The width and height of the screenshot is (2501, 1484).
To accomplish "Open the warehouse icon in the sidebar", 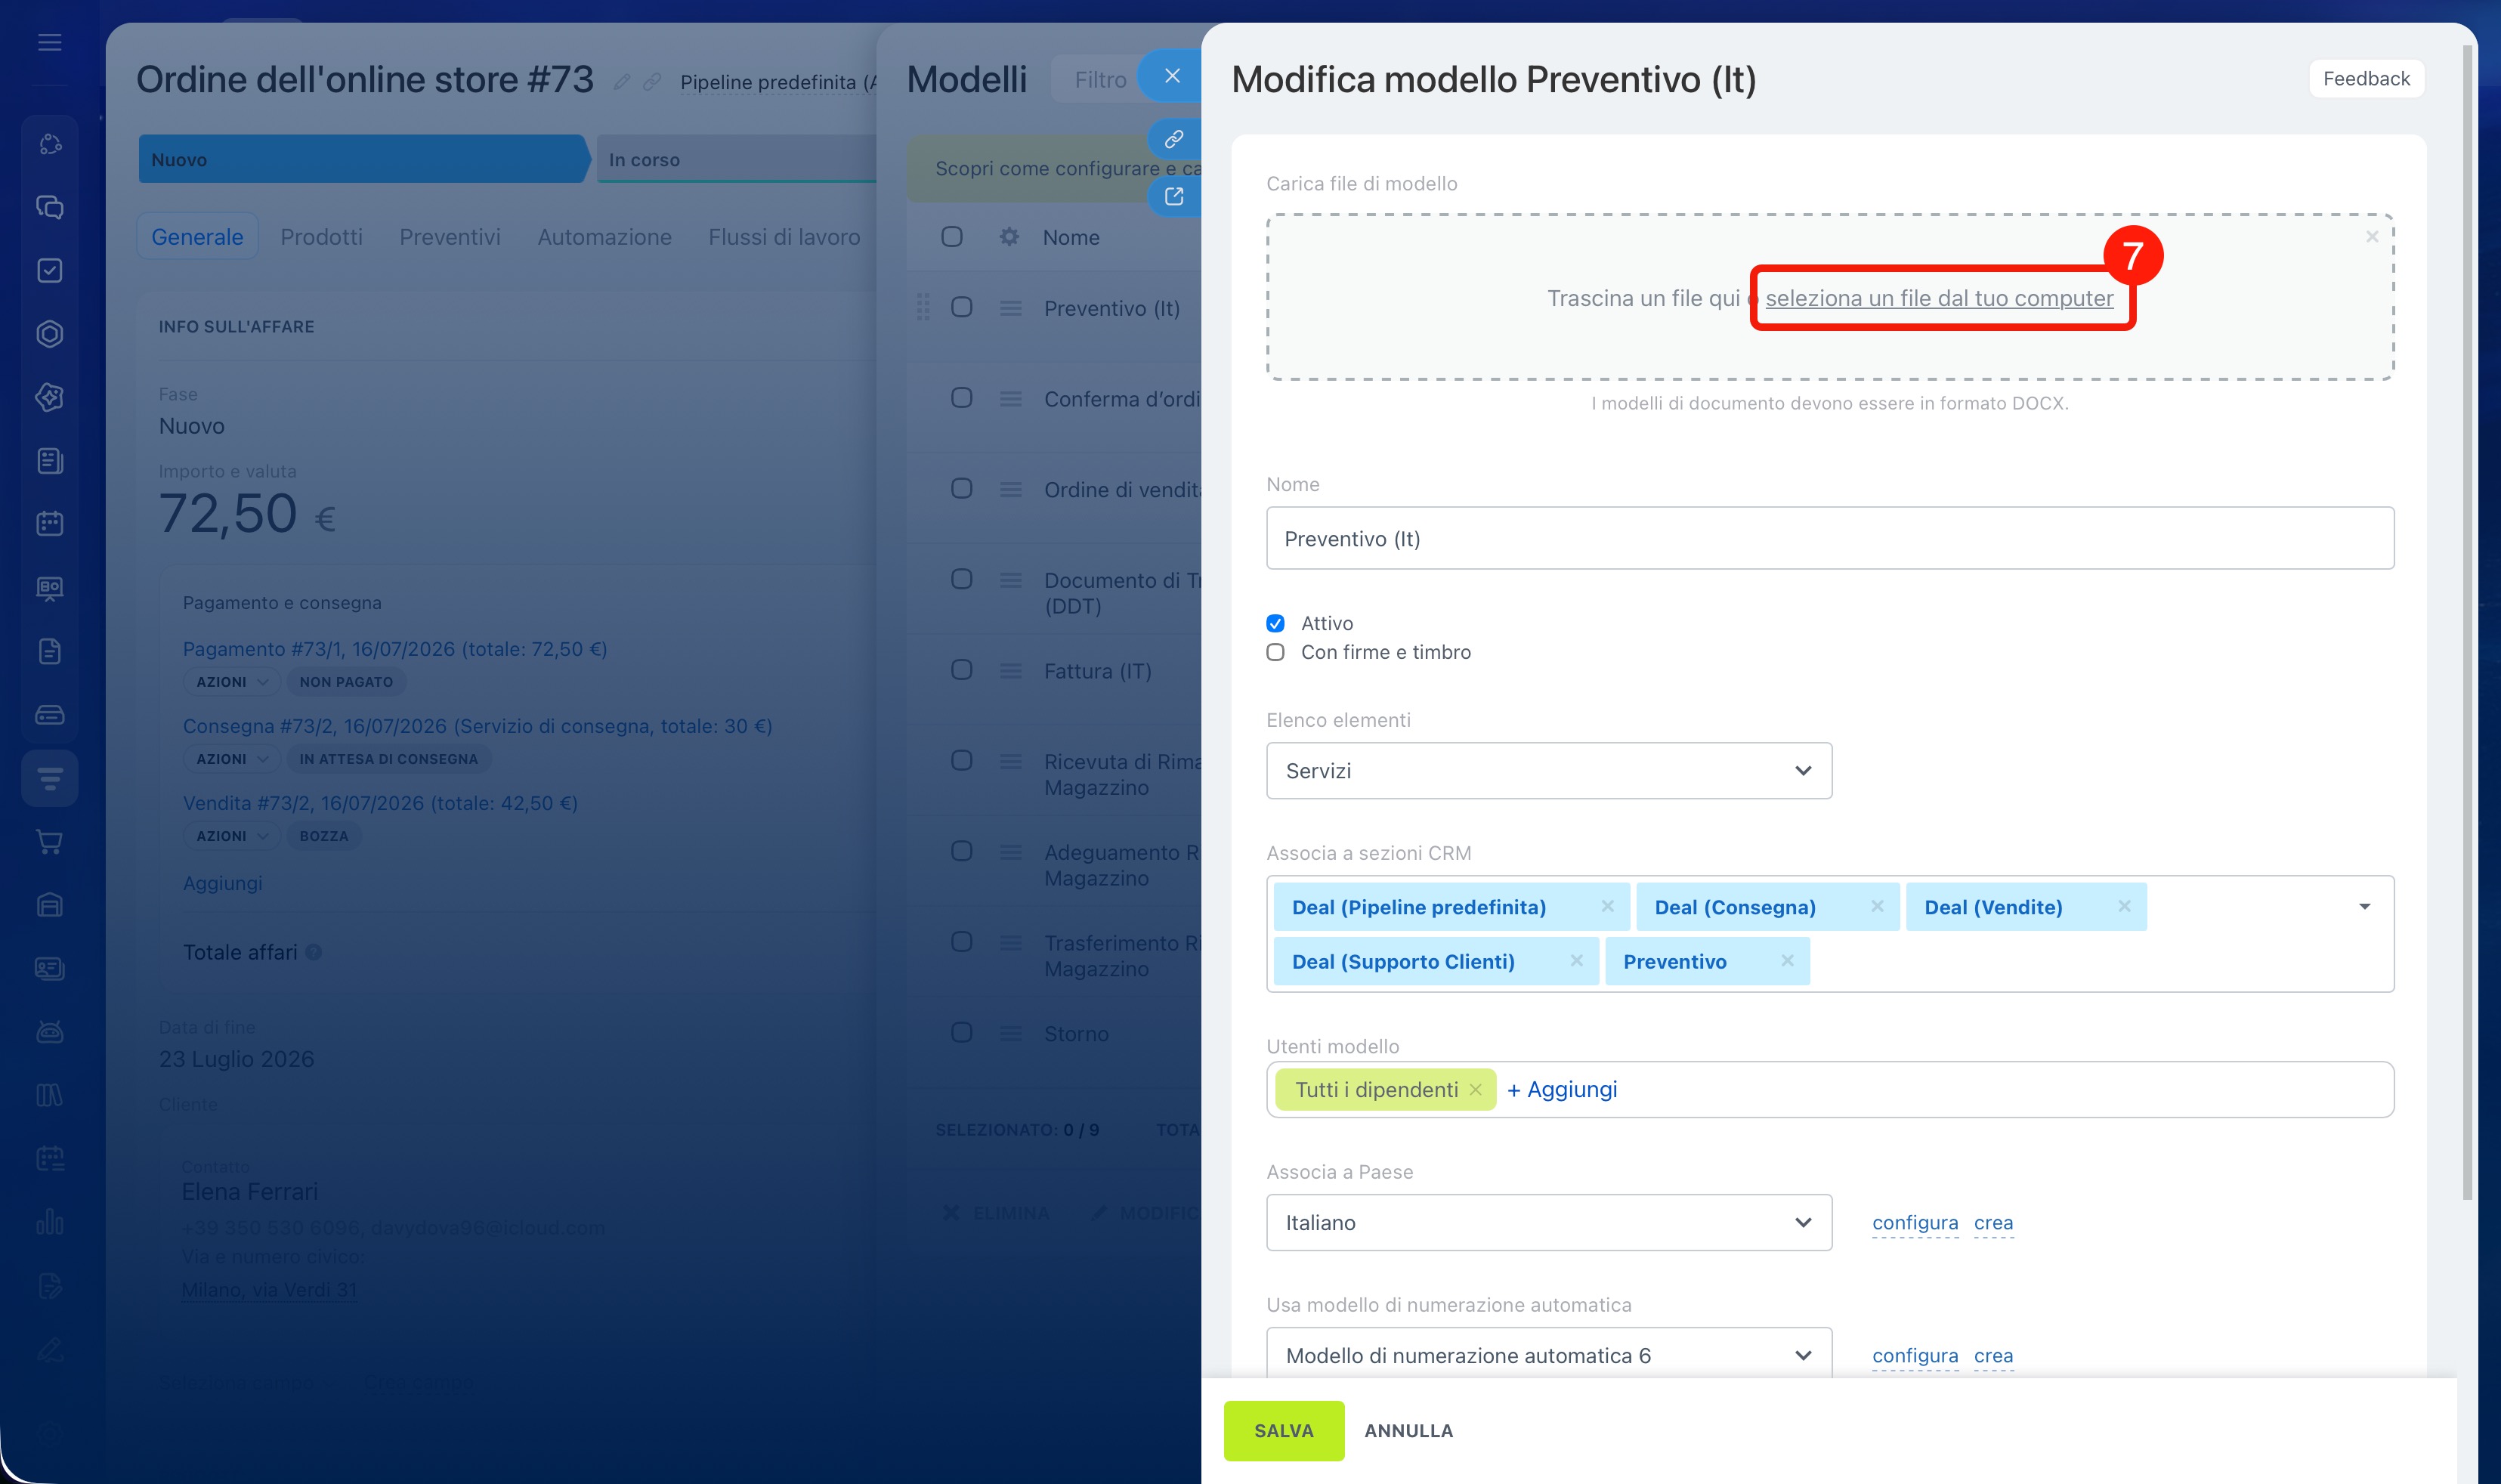I will coord(49,905).
